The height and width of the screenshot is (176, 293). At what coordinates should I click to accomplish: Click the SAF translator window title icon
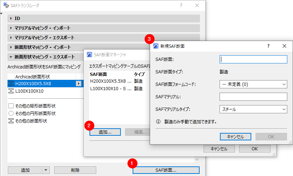coord(6,5)
